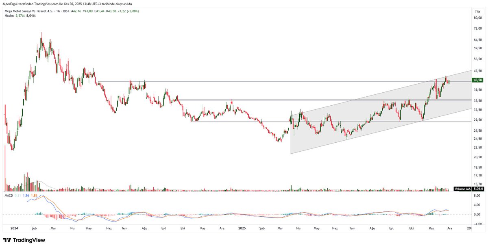Click the 22,50 price axis label
This screenshot has height=248, width=488.
tap(477, 148)
